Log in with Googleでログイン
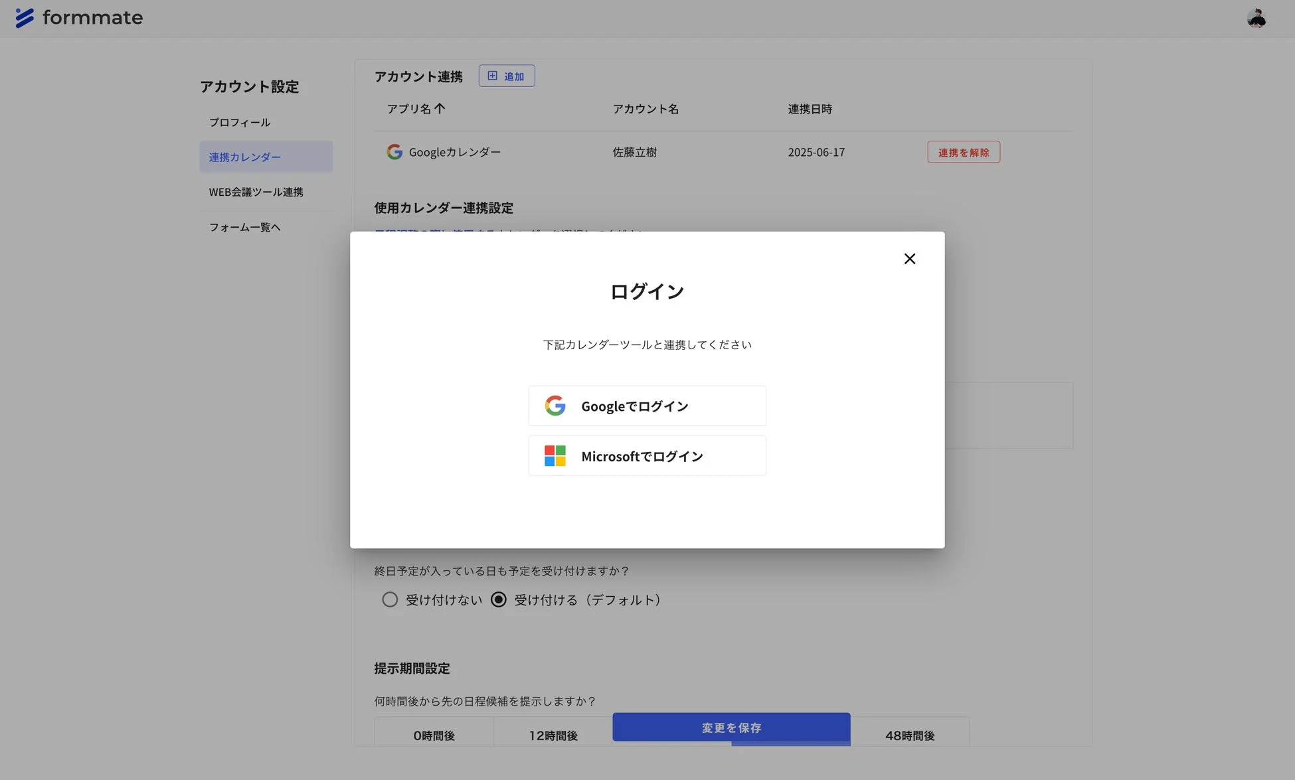 coord(647,405)
